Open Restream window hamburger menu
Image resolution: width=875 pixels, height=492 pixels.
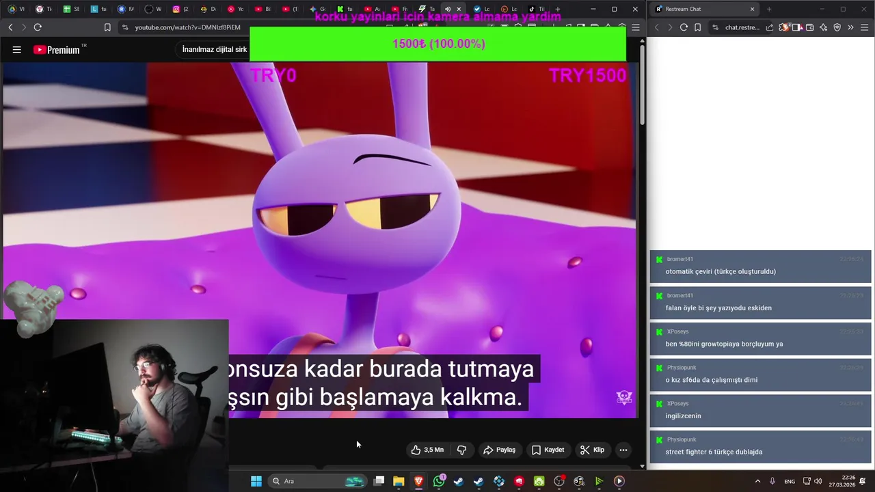coord(865,27)
